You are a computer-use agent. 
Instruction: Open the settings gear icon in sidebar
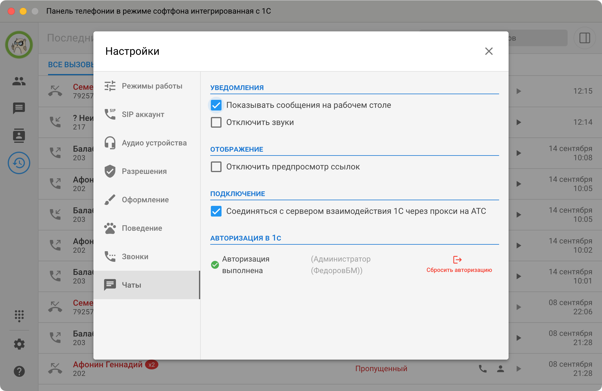(x=19, y=344)
